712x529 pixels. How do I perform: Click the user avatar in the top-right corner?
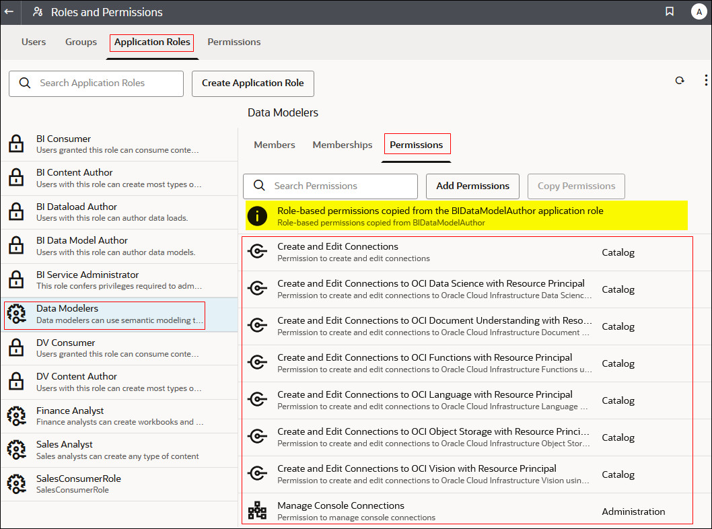click(699, 11)
